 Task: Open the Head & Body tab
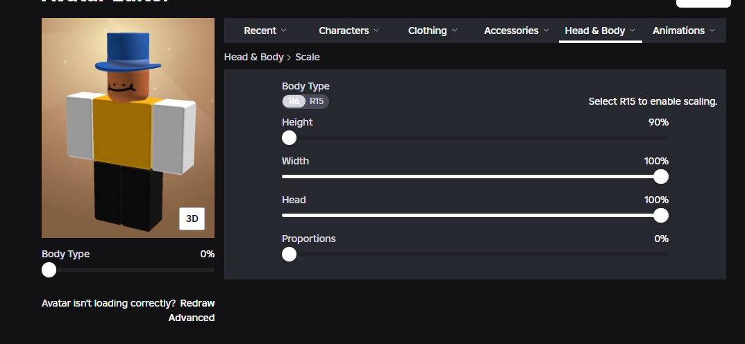[595, 31]
